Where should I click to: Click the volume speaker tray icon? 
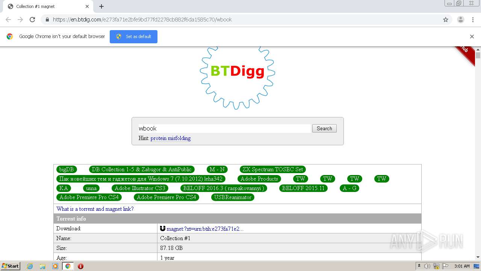click(427, 266)
